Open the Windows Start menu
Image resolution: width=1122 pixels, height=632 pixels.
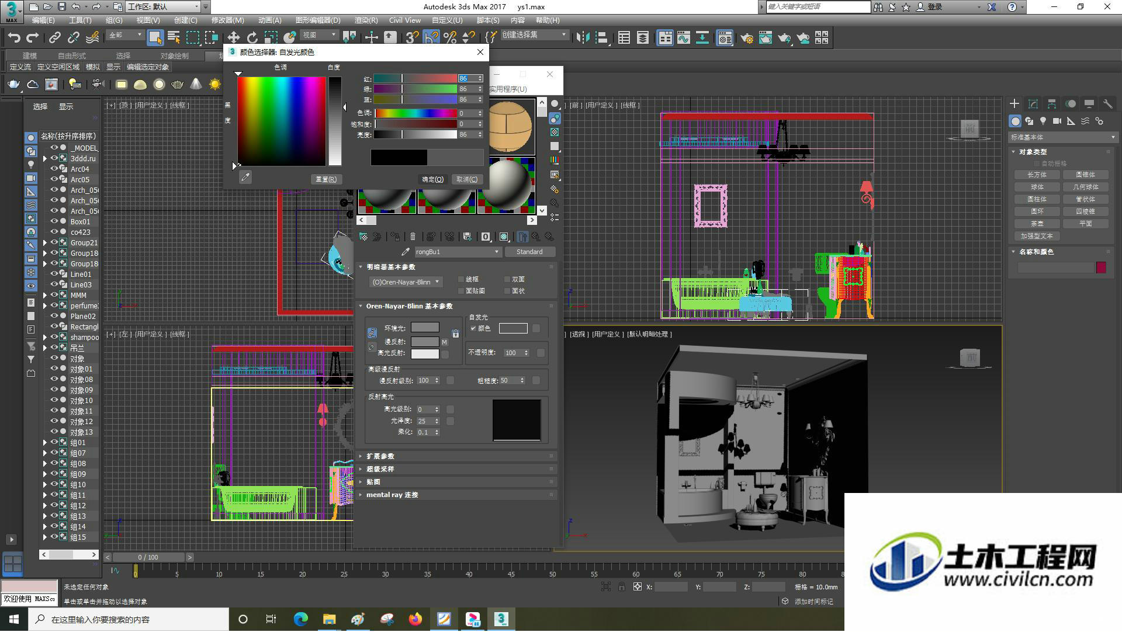point(14,620)
